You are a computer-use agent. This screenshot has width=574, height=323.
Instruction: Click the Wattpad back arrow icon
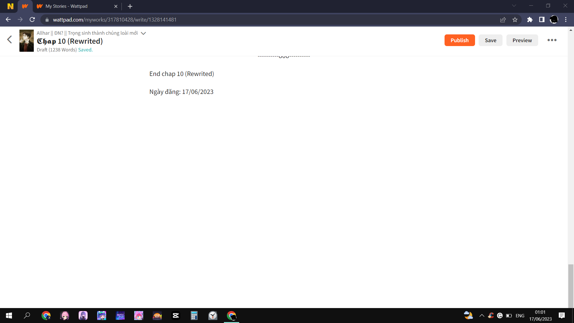pos(10,39)
